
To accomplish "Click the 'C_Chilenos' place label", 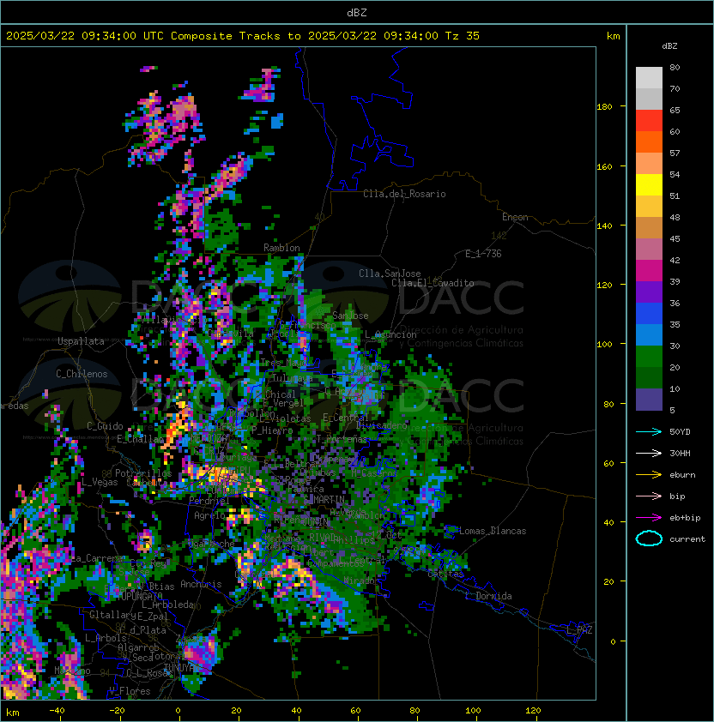I will coord(82,374).
